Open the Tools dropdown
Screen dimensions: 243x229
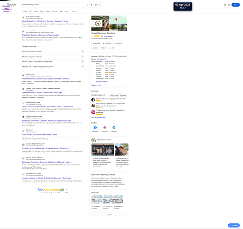coord(74,11)
